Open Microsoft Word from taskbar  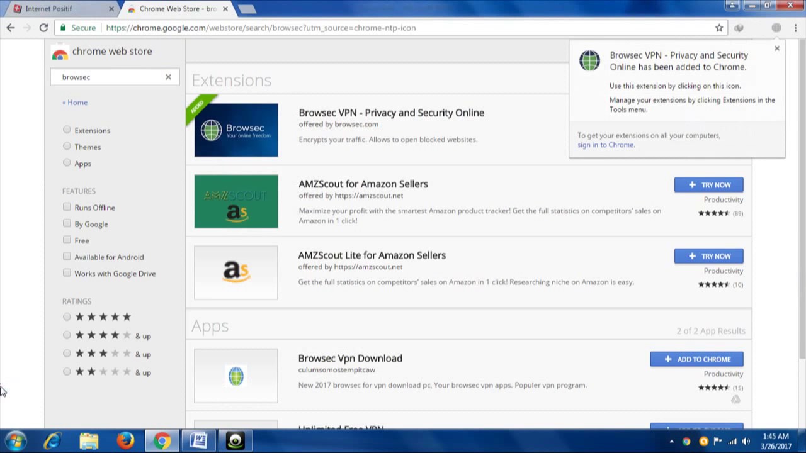coord(198,441)
